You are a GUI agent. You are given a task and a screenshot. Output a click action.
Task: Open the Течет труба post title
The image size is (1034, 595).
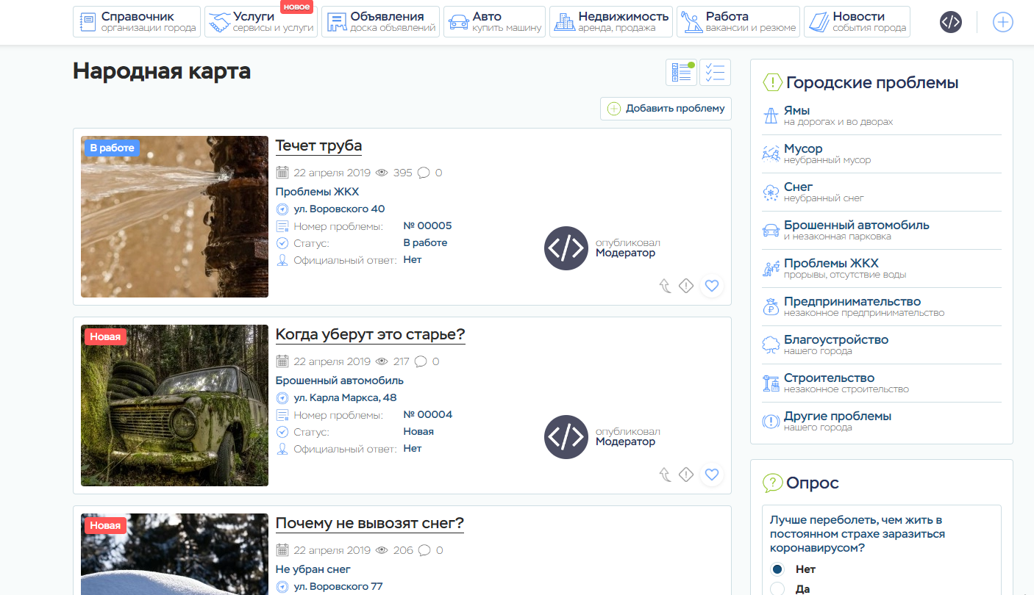coord(318,145)
